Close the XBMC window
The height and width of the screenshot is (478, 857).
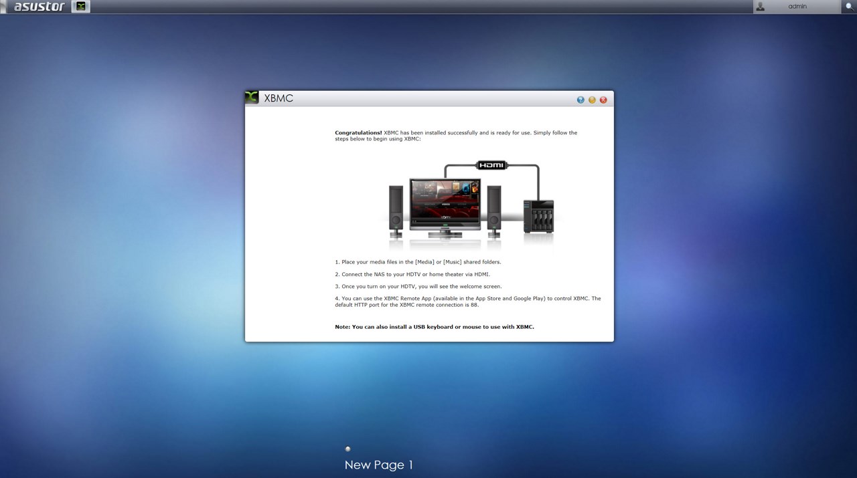tap(603, 100)
